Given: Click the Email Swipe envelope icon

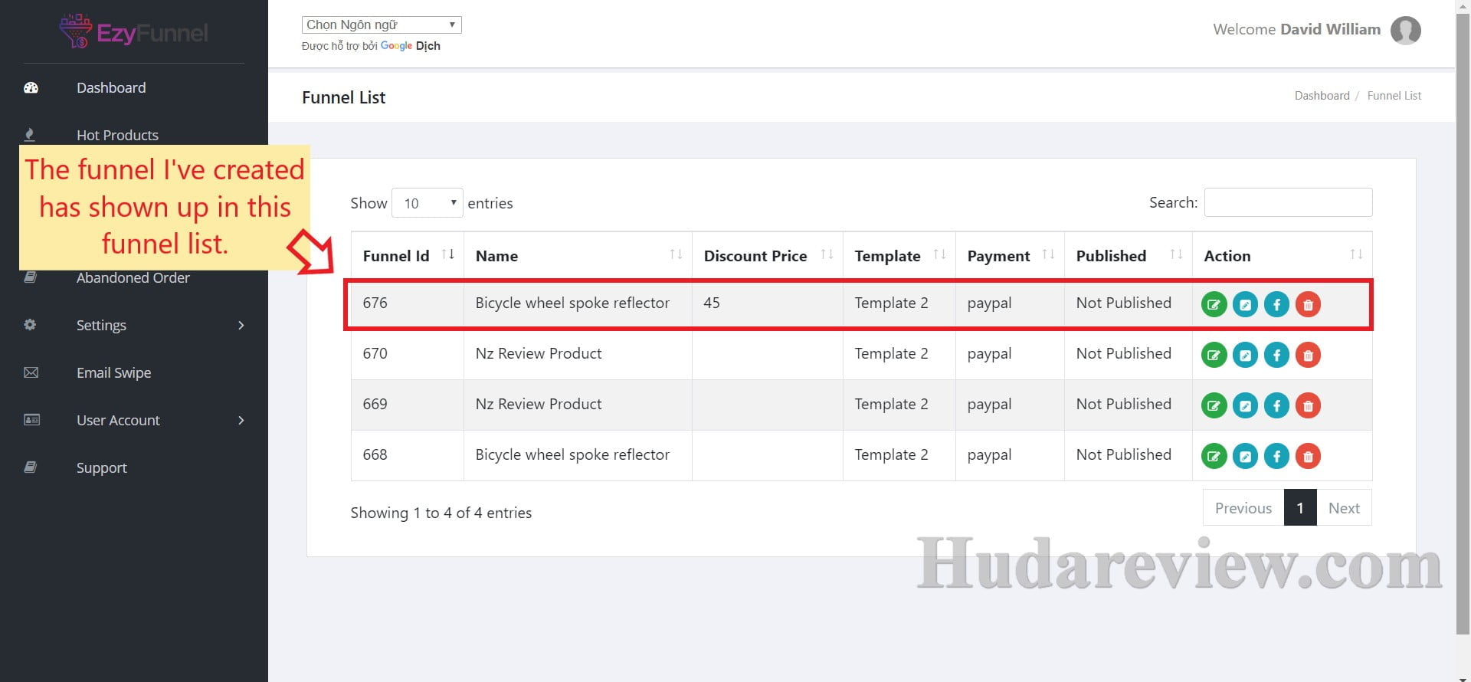Looking at the screenshot, I should [x=31, y=372].
